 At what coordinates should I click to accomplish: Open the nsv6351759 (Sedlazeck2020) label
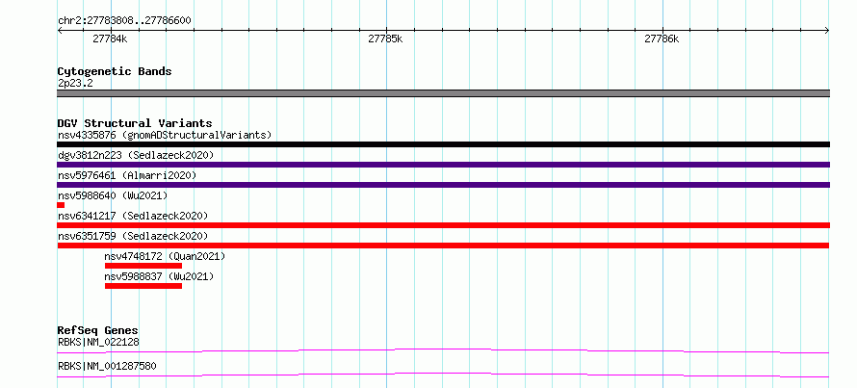(x=133, y=236)
